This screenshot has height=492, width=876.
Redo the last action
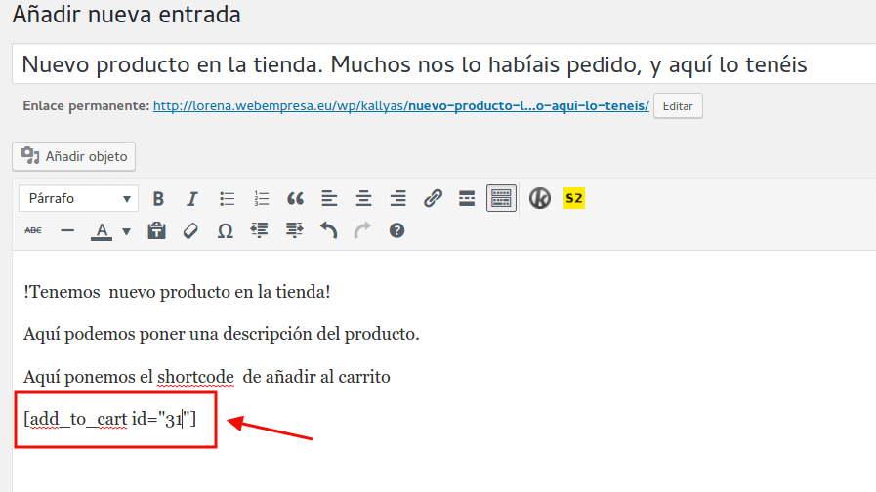pyautogui.click(x=362, y=230)
